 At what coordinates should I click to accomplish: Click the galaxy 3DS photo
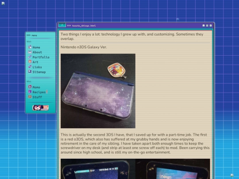pos(98,91)
